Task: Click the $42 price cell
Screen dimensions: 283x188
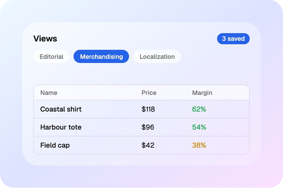Action: coord(148,145)
